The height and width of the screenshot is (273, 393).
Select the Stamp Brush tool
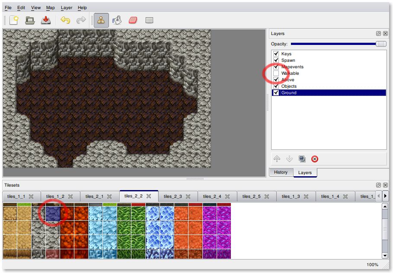(x=101, y=20)
